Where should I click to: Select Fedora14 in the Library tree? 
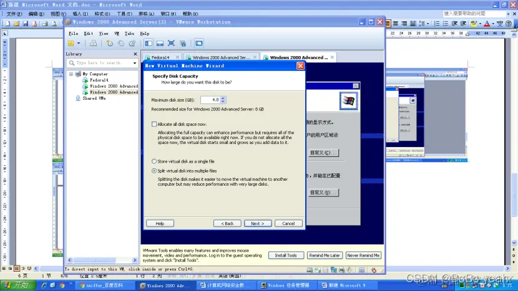[x=99, y=80]
